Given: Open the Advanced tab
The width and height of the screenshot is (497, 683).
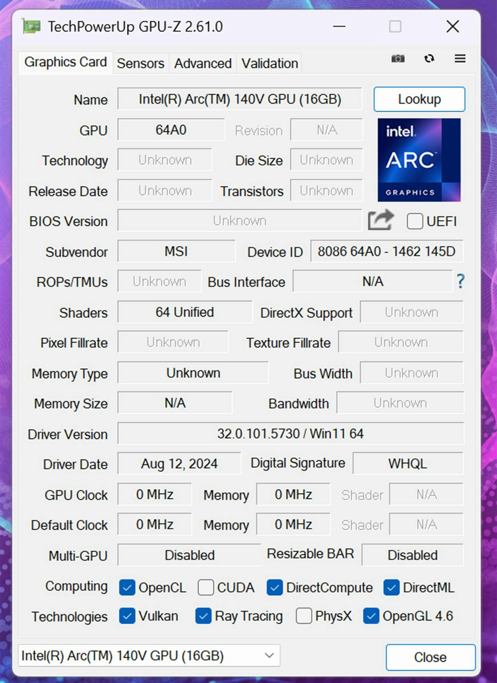Looking at the screenshot, I should 203,63.
